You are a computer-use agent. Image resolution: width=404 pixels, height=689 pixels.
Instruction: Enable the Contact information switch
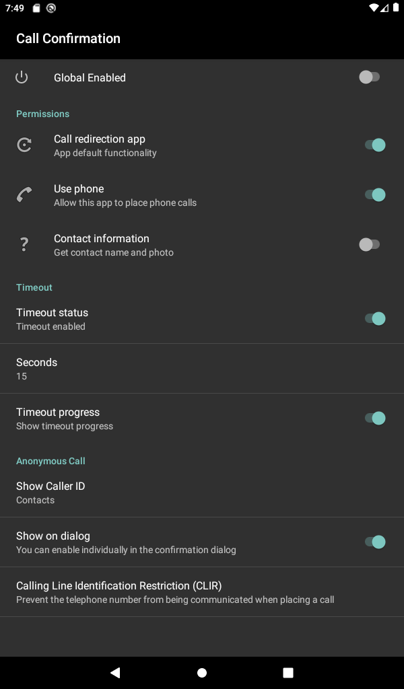click(370, 244)
